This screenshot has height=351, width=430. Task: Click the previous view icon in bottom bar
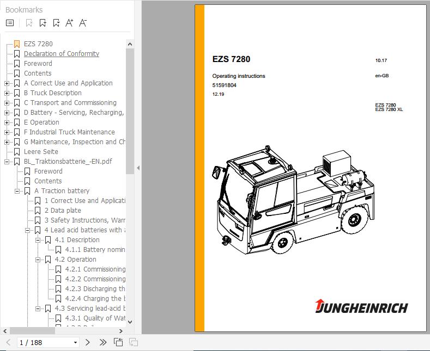point(118,342)
